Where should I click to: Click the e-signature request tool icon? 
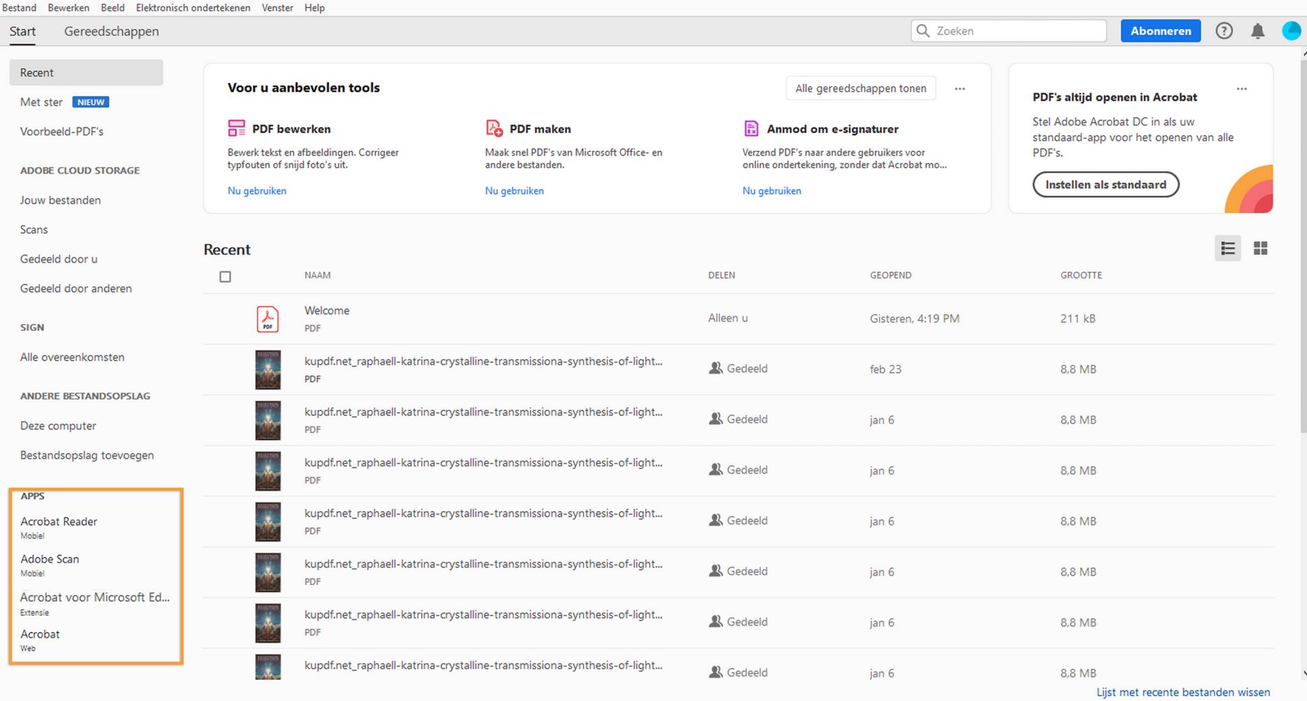751,128
